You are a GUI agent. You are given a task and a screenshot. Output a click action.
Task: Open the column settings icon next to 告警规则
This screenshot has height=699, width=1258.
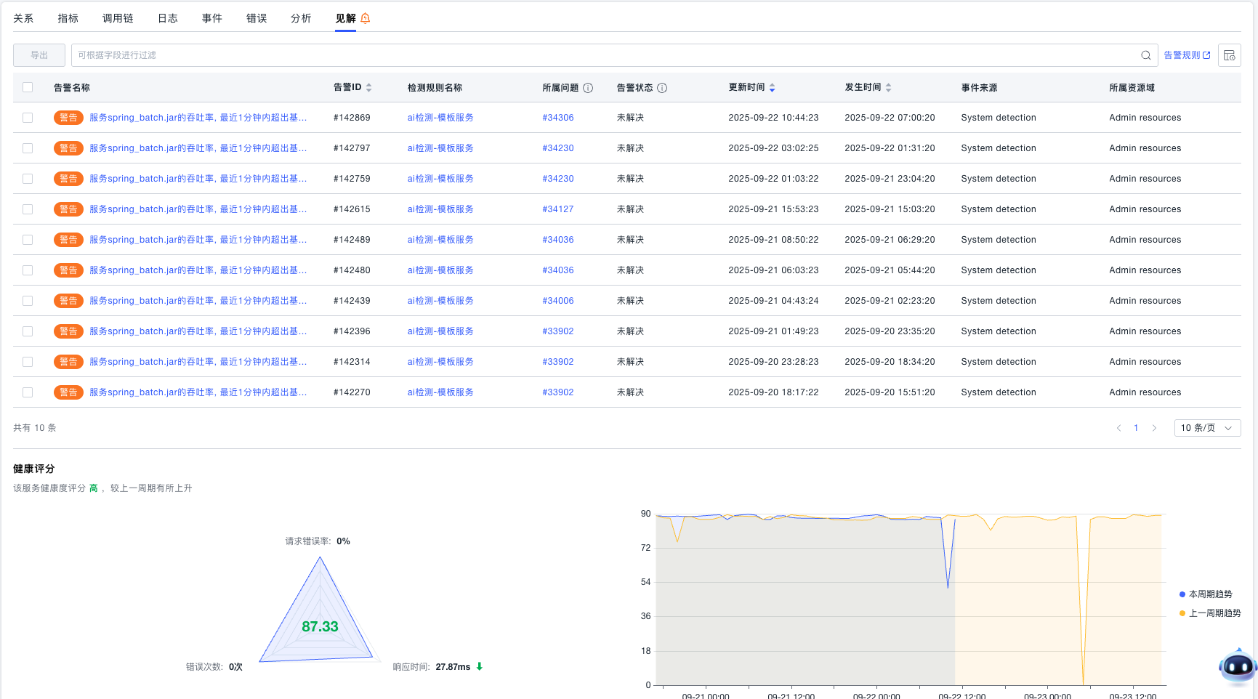click(x=1229, y=55)
